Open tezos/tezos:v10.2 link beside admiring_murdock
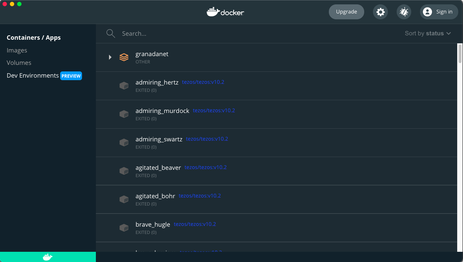 pos(214,110)
